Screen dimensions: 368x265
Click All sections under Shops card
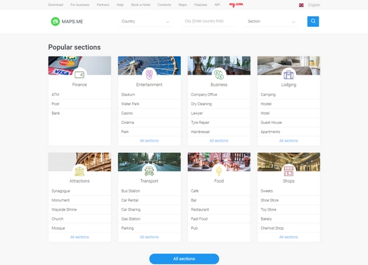pyautogui.click(x=288, y=237)
